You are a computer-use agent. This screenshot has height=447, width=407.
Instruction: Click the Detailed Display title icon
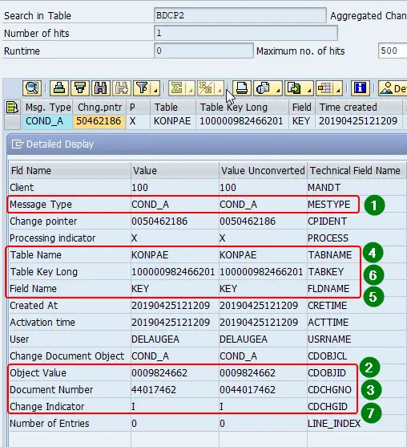[18, 144]
